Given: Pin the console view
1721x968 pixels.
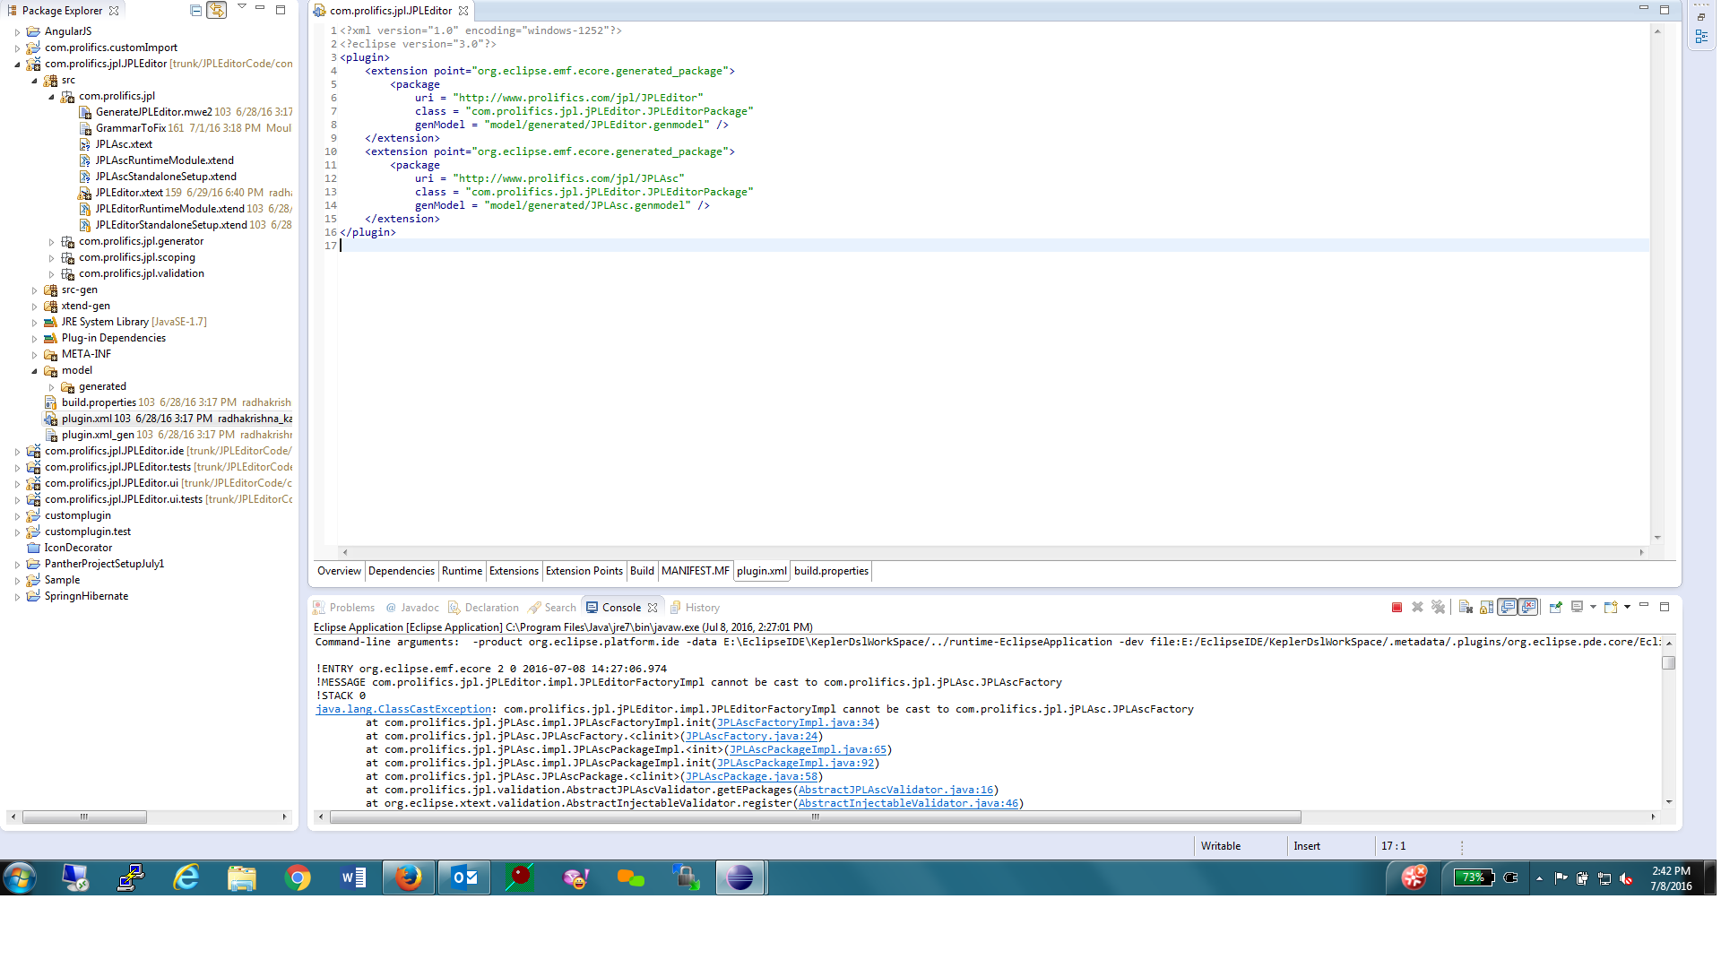Looking at the screenshot, I should coord(1555,608).
